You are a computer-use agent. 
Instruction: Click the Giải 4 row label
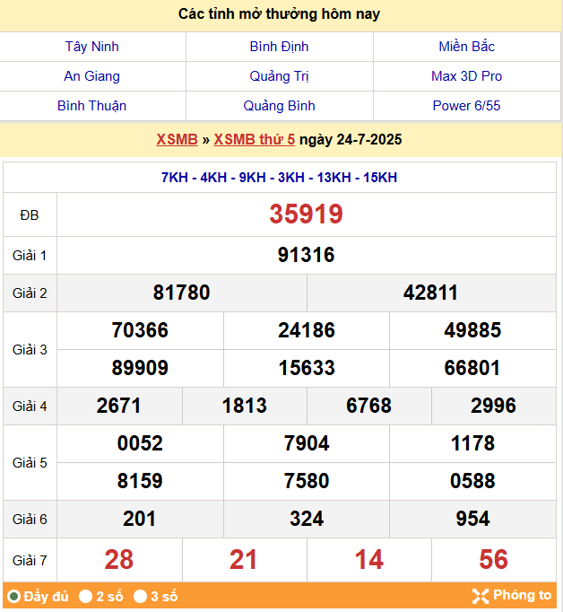(x=30, y=407)
